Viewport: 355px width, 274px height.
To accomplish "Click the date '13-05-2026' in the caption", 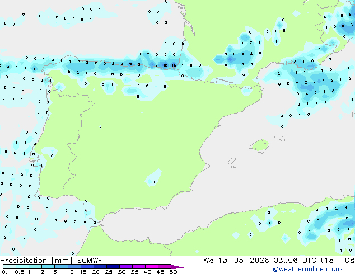I will 244,261.
